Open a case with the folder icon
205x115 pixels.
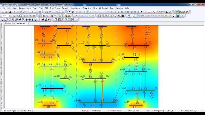[6, 12]
